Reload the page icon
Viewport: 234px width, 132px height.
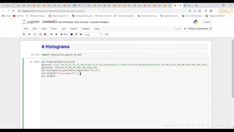click(x=13, y=11)
